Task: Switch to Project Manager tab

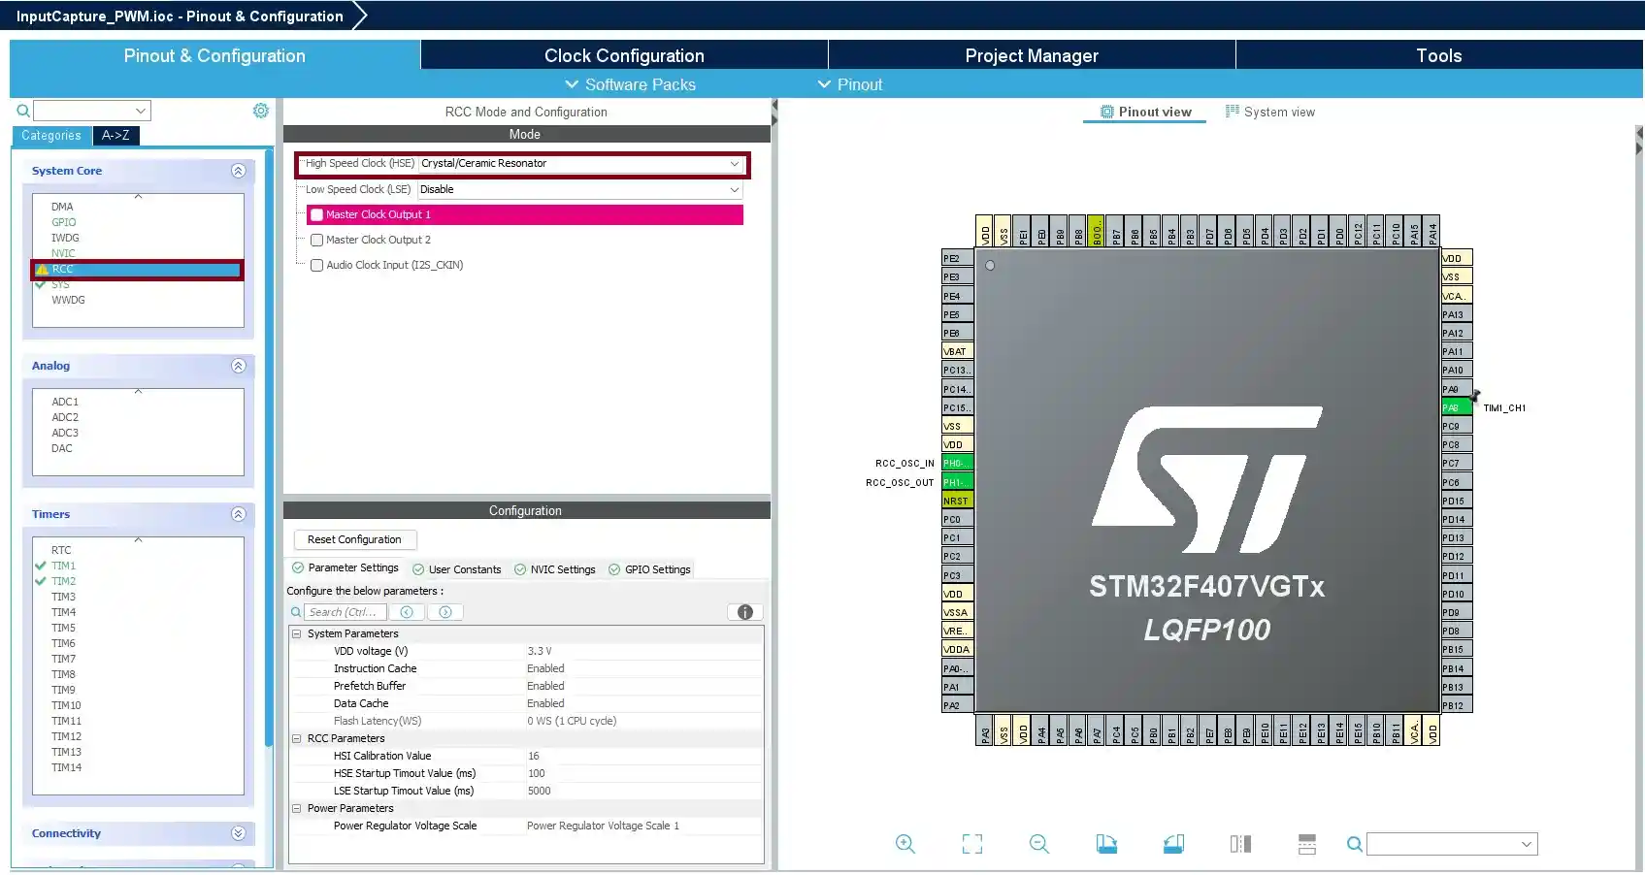Action: coord(1032,55)
